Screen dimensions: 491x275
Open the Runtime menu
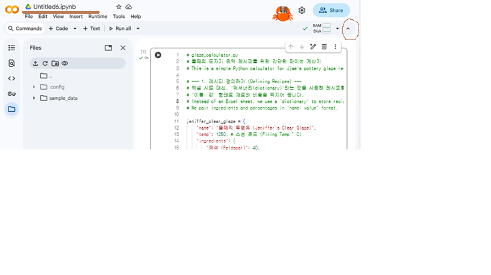[x=98, y=17]
